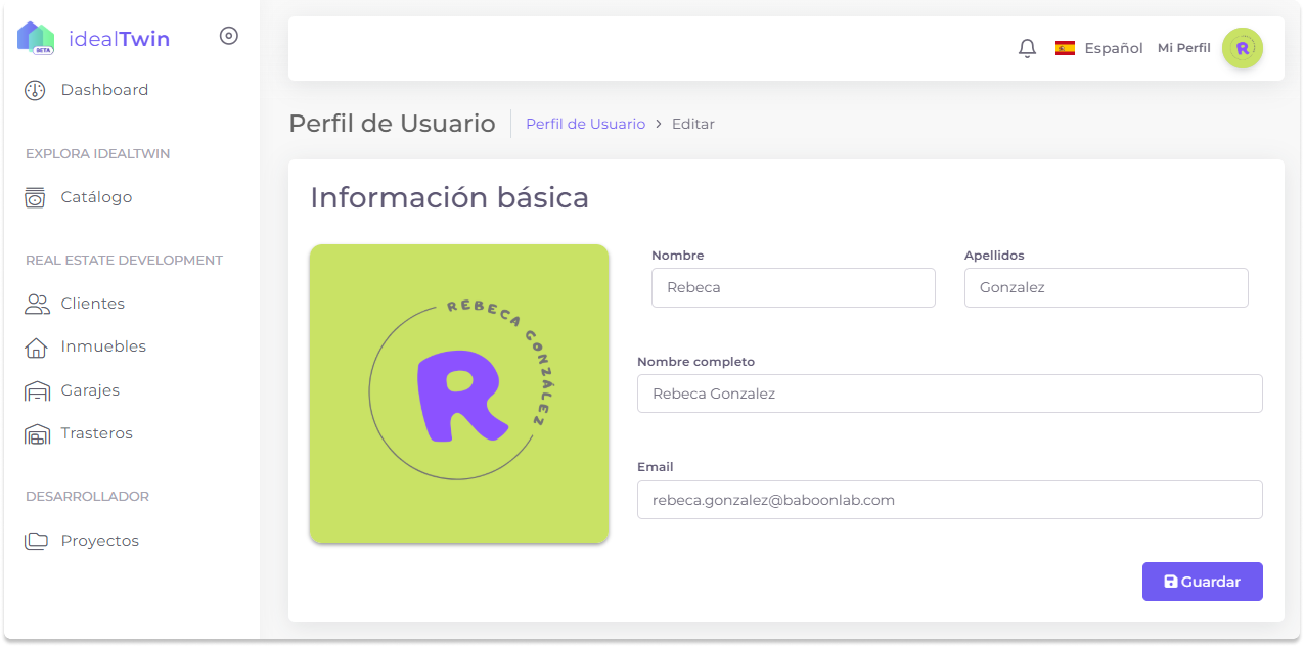Open the Español language selector

coord(1100,48)
